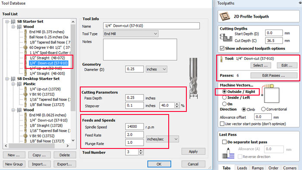
Task: Click the tool bit icon beside Tool label
Action: (221, 59)
